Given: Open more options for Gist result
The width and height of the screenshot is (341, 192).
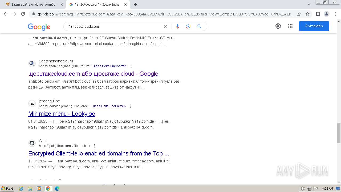Looking at the screenshot, I should coord(95,146).
